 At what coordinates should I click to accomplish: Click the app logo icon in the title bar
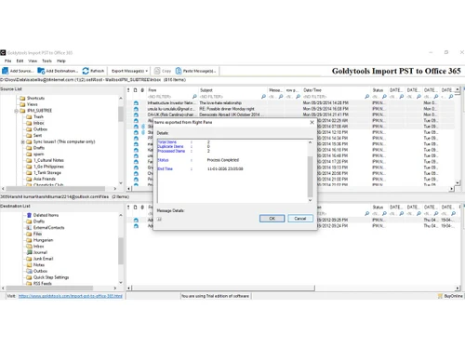(x=3, y=52)
